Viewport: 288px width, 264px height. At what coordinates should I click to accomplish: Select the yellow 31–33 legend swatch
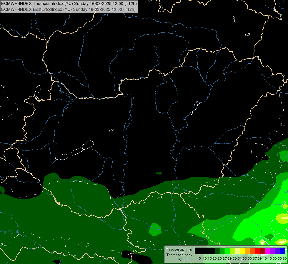[x=242, y=251]
